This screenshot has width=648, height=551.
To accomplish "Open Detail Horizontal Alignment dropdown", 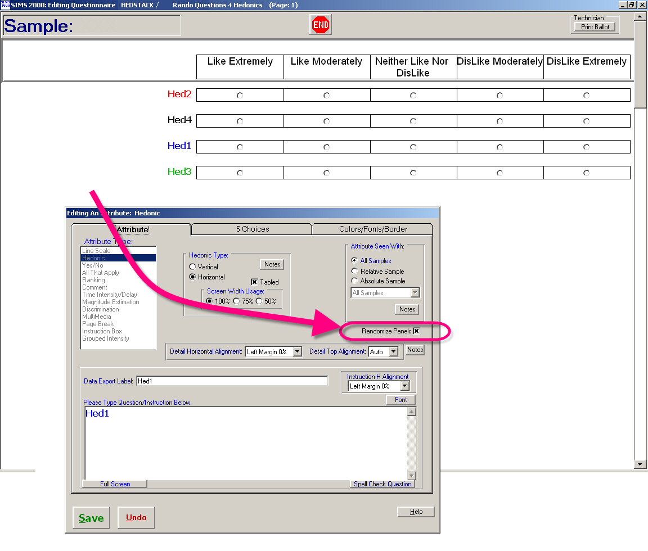I will [298, 351].
